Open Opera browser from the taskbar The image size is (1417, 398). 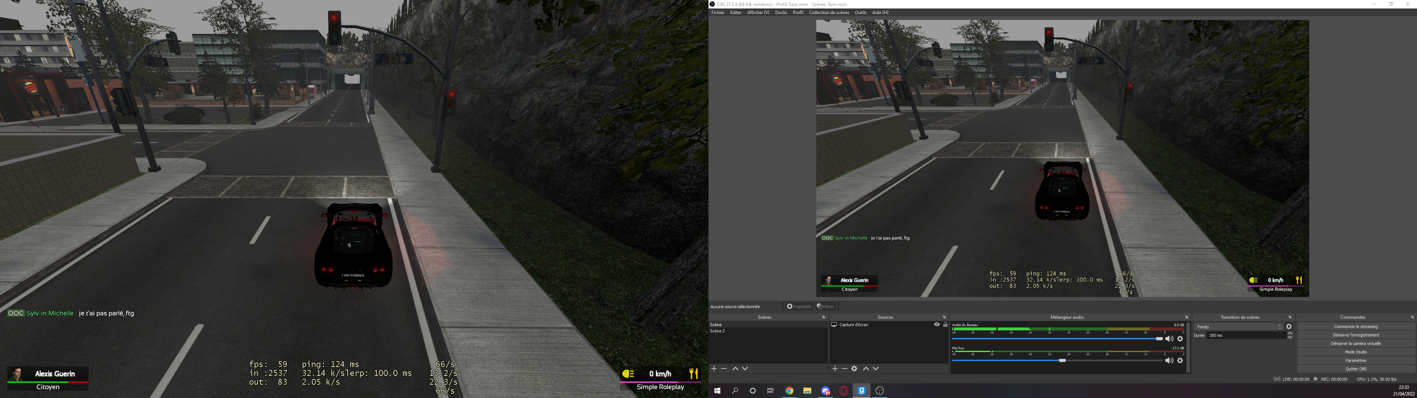click(844, 391)
